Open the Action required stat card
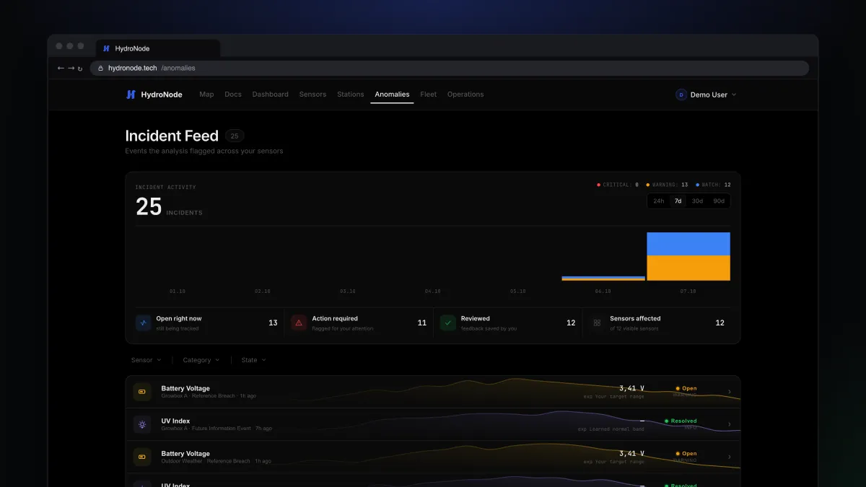This screenshot has width=866, height=487. coord(359,323)
